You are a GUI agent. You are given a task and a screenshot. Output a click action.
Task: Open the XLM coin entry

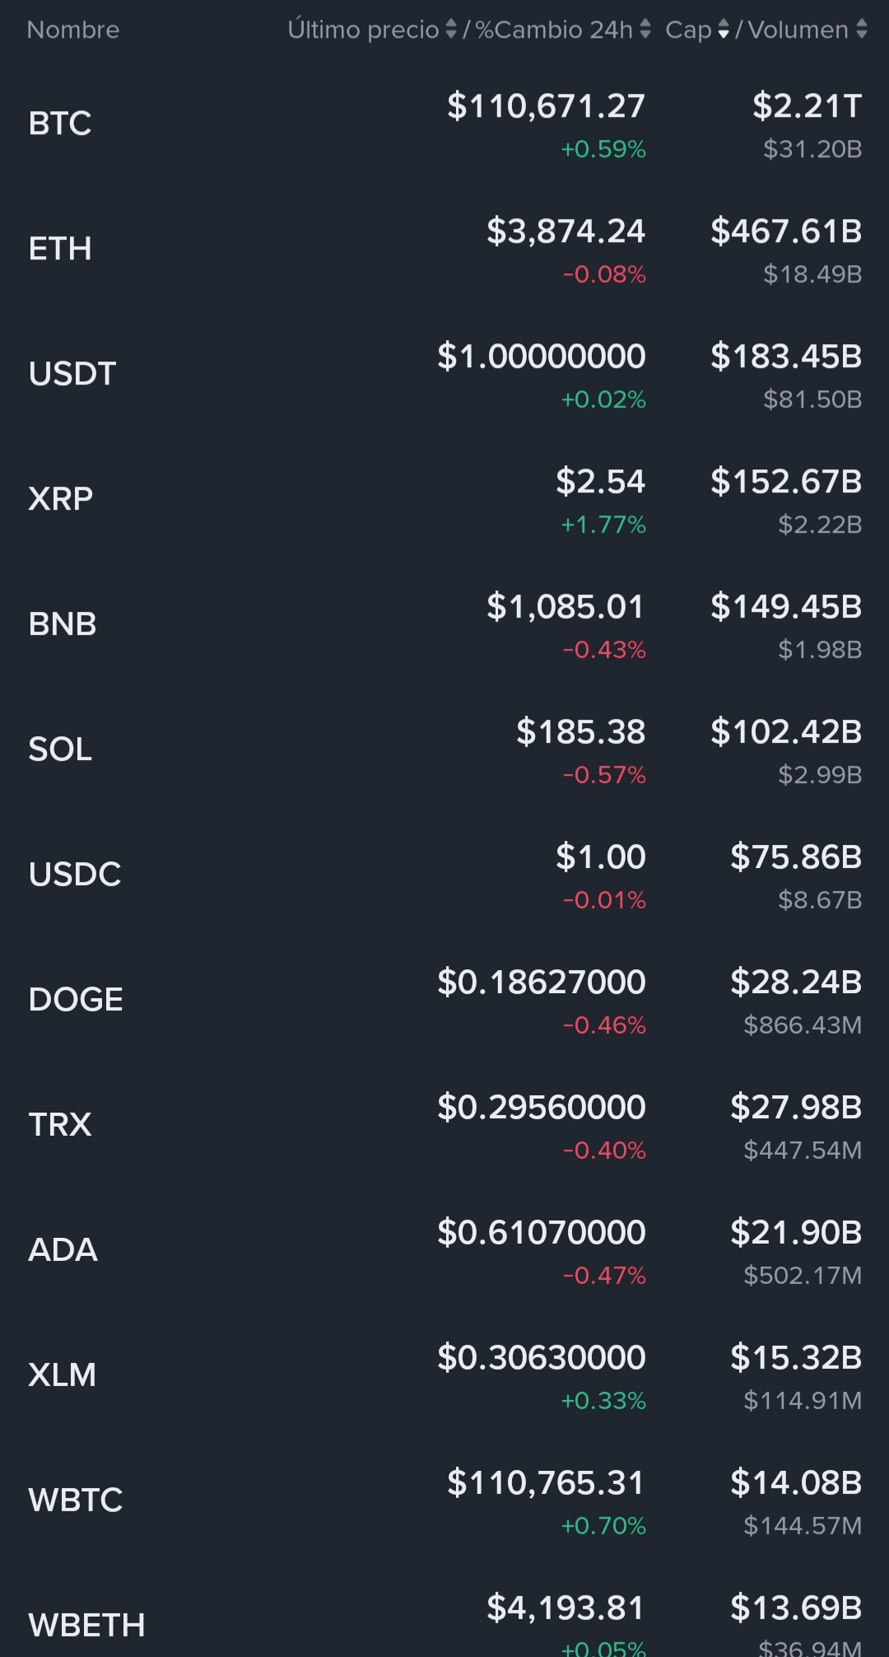tap(63, 1375)
